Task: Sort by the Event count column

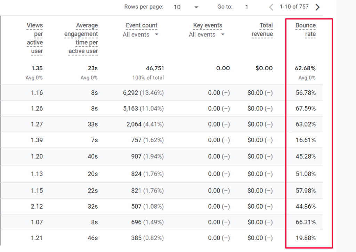Action: pos(141,25)
